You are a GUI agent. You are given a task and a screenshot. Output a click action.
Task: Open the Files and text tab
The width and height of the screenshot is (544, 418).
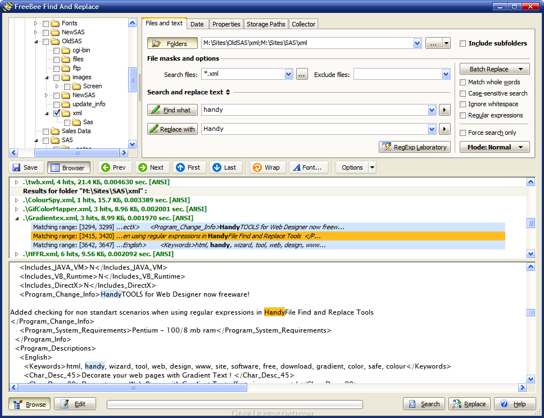coord(164,23)
